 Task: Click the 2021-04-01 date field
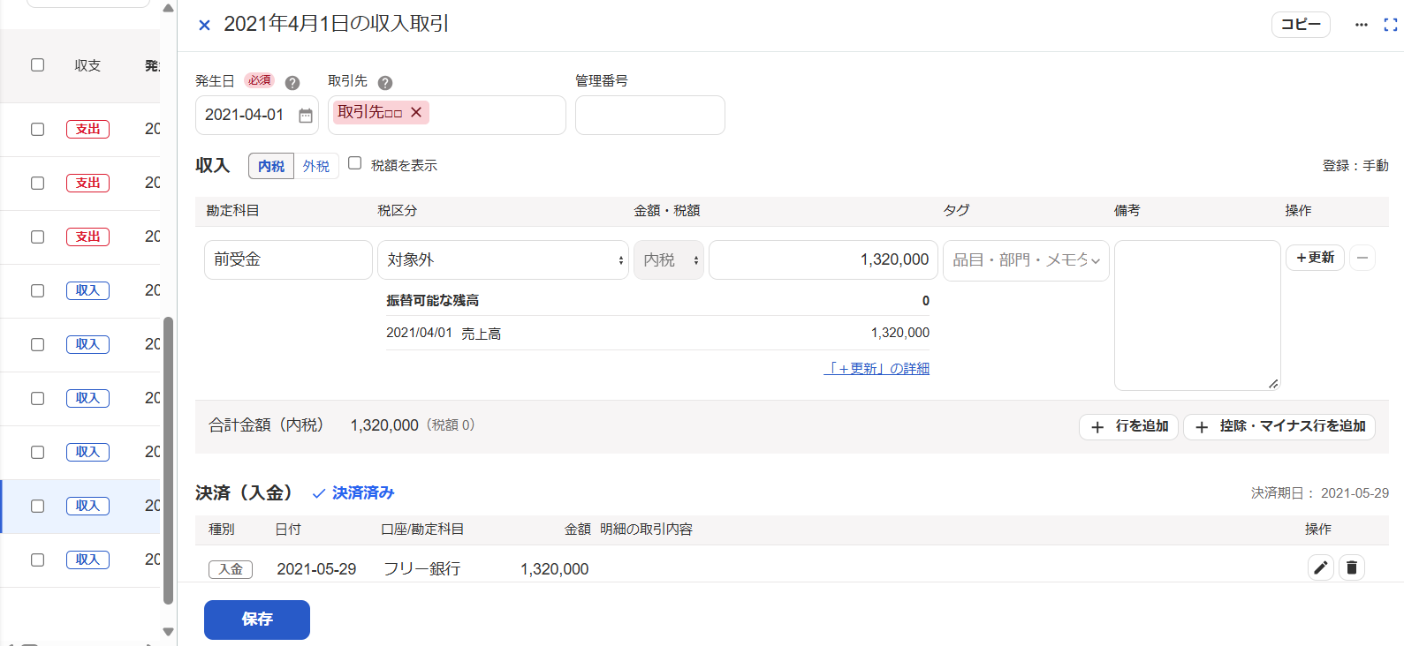[x=257, y=115]
